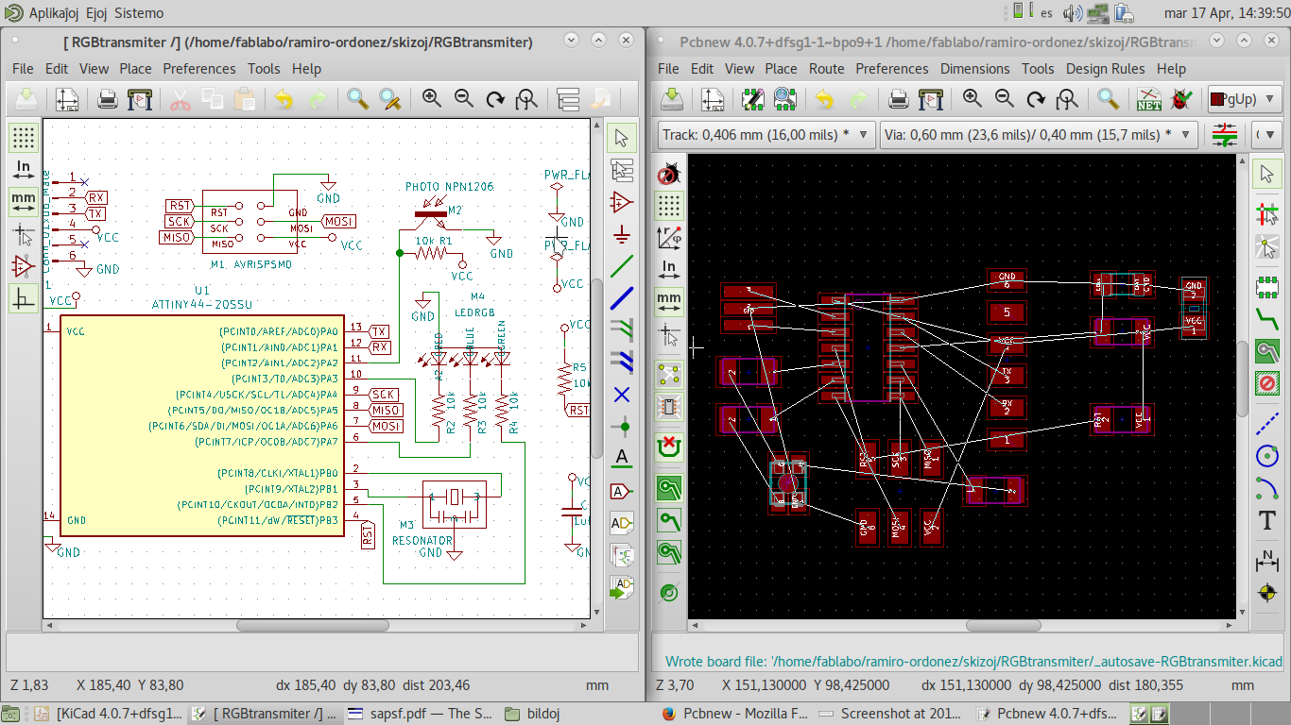
Task: Select the draw circle tool in Pcbnew
Action: pyautogui.click(x=1266, y=456)
